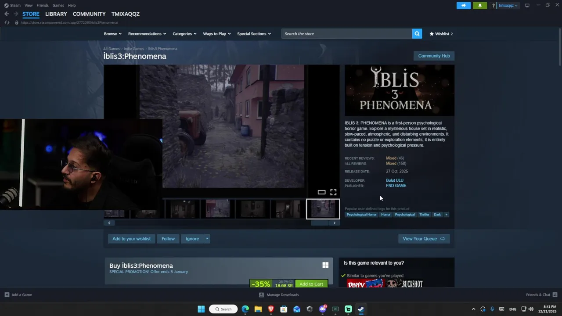Click the Indie Games breadcrumb

coord(134,49)
